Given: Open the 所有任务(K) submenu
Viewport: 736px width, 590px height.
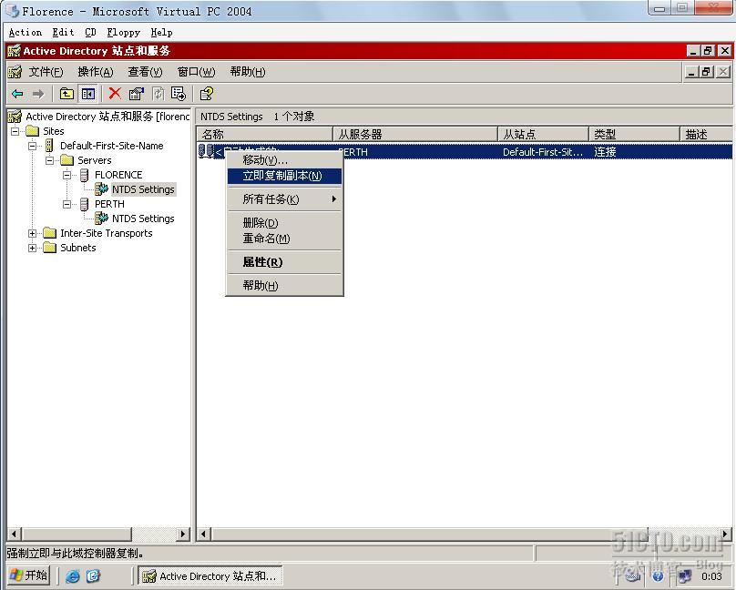Looking at the screenshot, I should click(284, 199).
